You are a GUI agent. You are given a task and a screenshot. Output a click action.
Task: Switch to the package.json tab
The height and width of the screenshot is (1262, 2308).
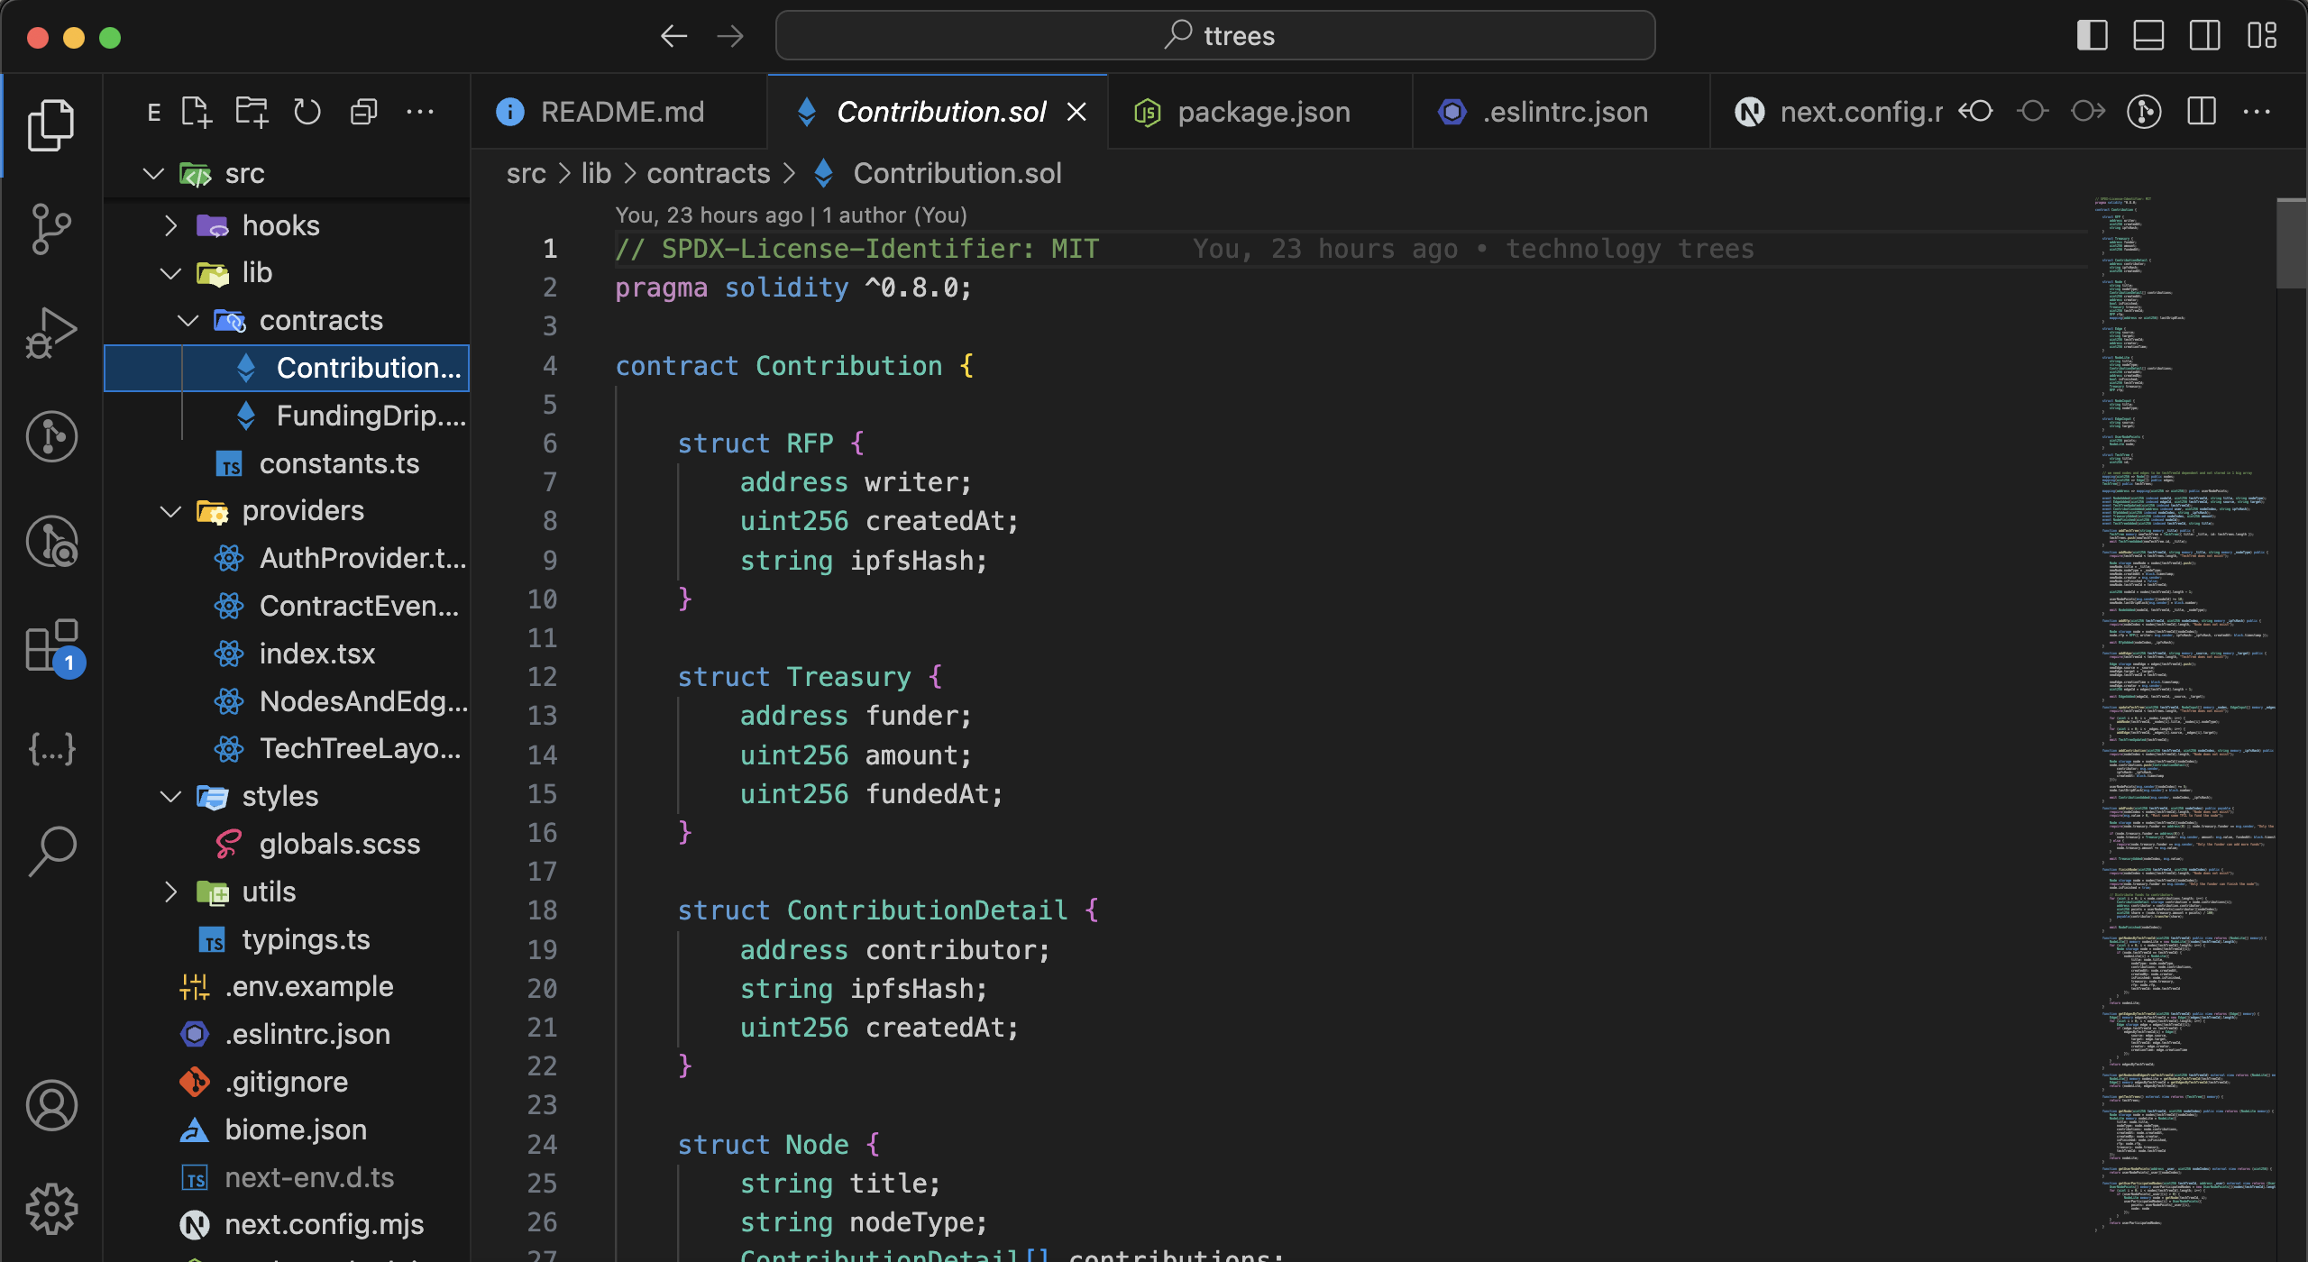[x=1262, y=112]
